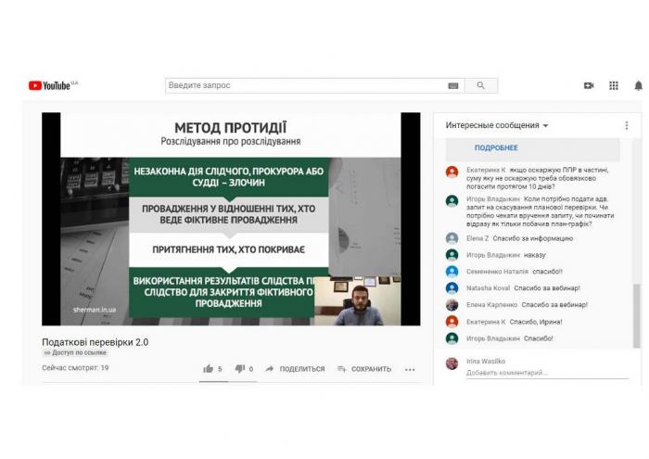Click Natasha Koval's avatar in chat

(452, 288)
